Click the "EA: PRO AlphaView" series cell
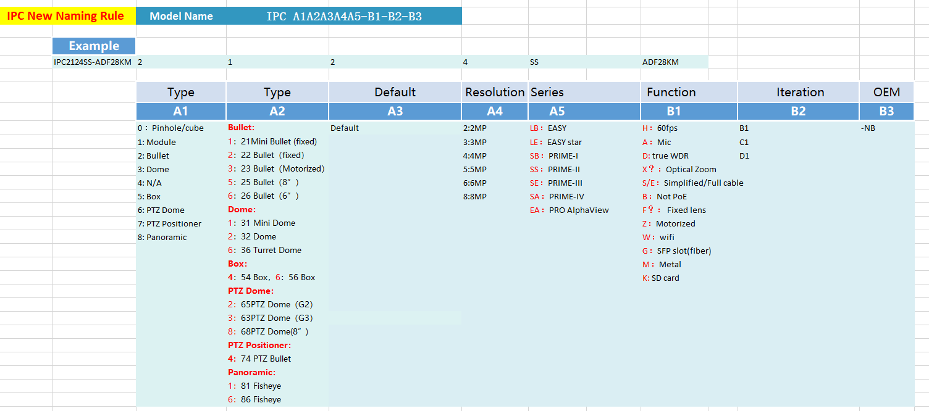 click(570, 210)
